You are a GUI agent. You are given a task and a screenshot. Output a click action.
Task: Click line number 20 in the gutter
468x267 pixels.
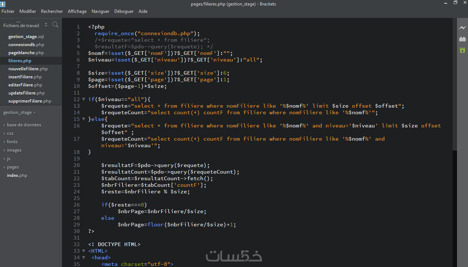click(77, 165)
